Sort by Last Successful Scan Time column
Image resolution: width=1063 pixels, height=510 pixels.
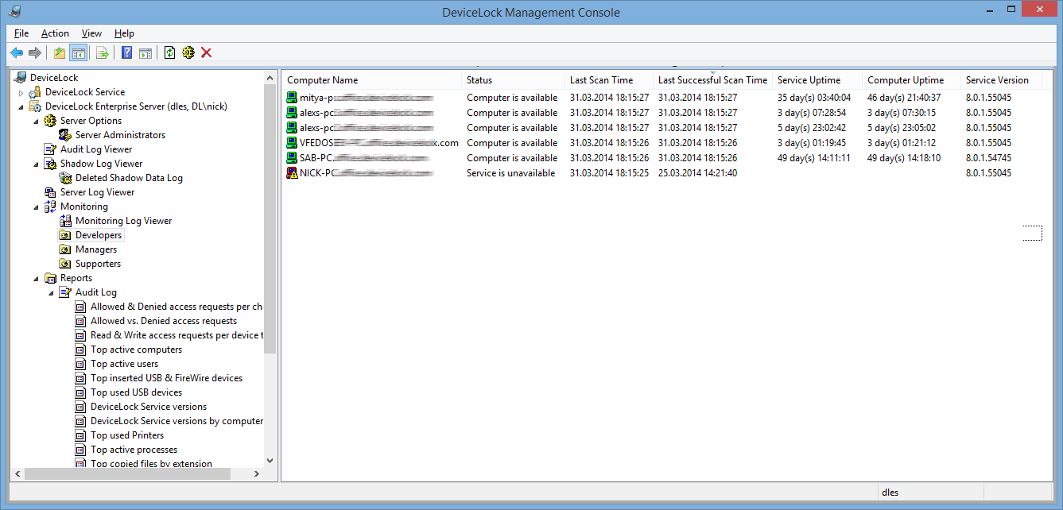(712, 80)
